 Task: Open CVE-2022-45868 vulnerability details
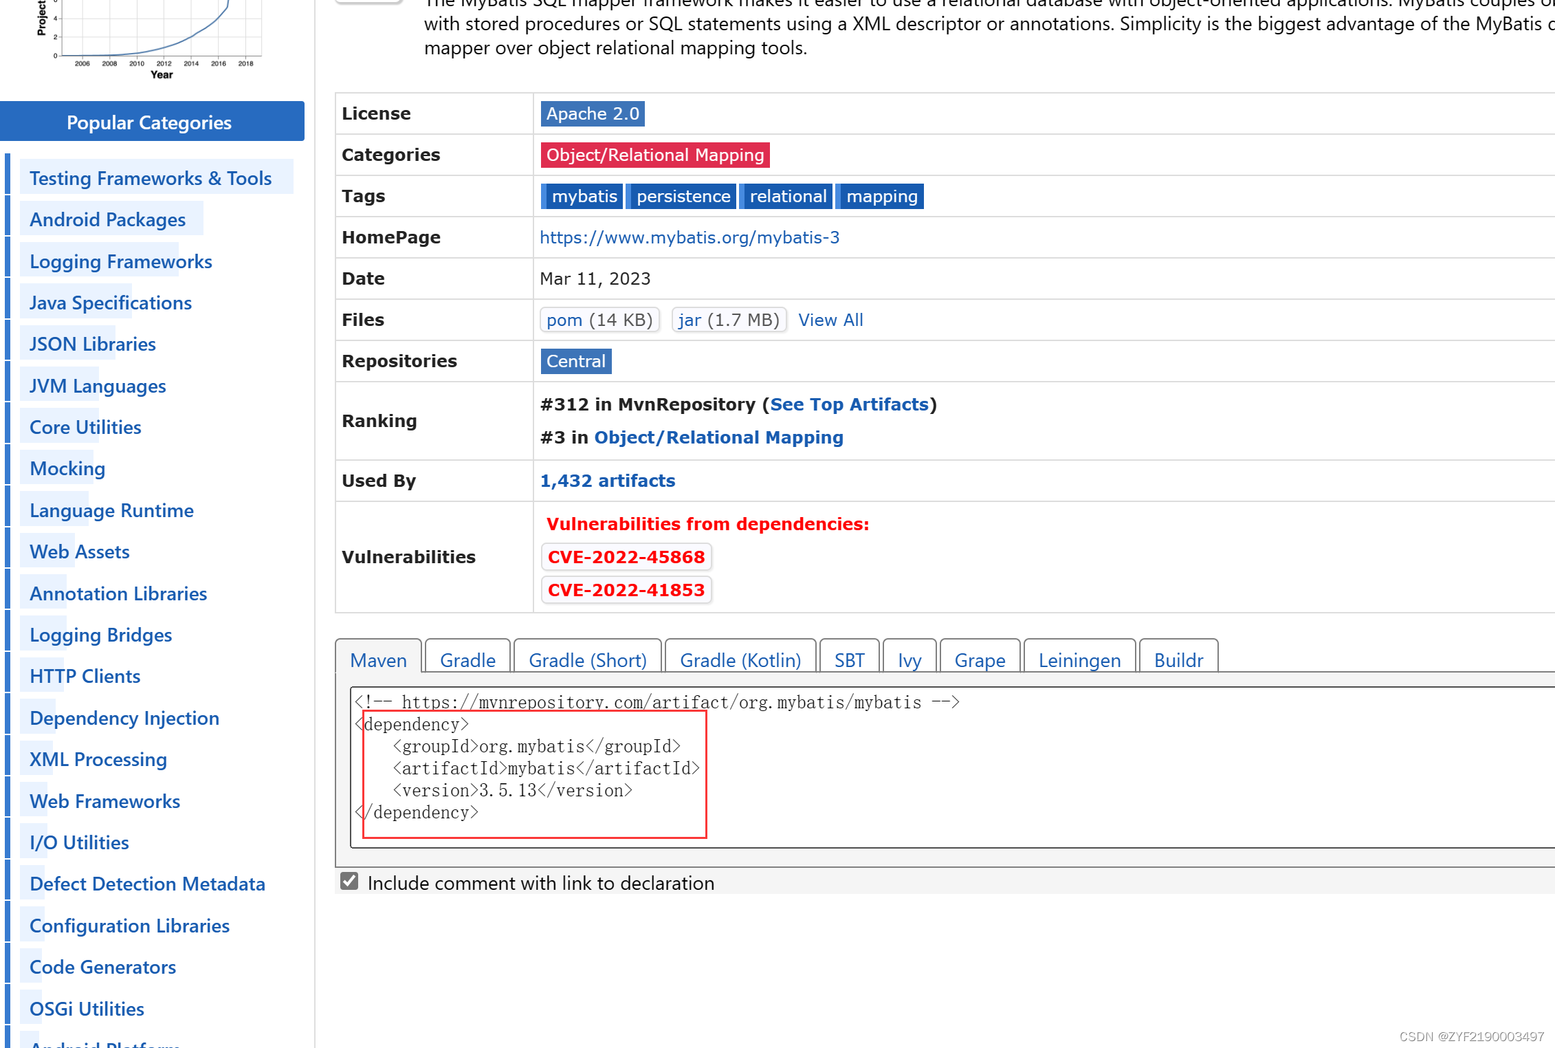click(626, 557)
